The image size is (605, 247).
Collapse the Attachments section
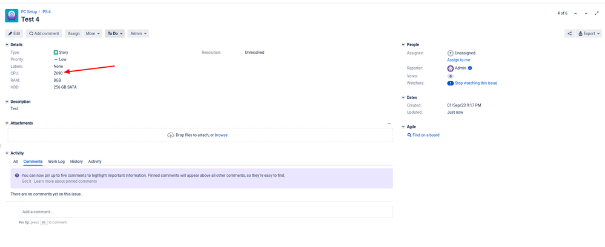pyautogui.click(x=7, y=123)
